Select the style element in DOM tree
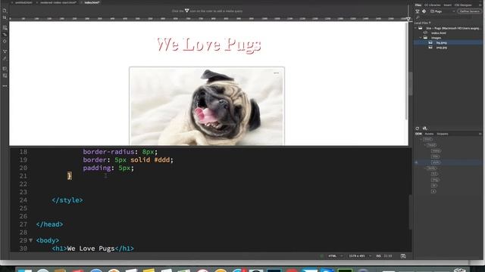This screenshot has height=272, width=485. 436,162
